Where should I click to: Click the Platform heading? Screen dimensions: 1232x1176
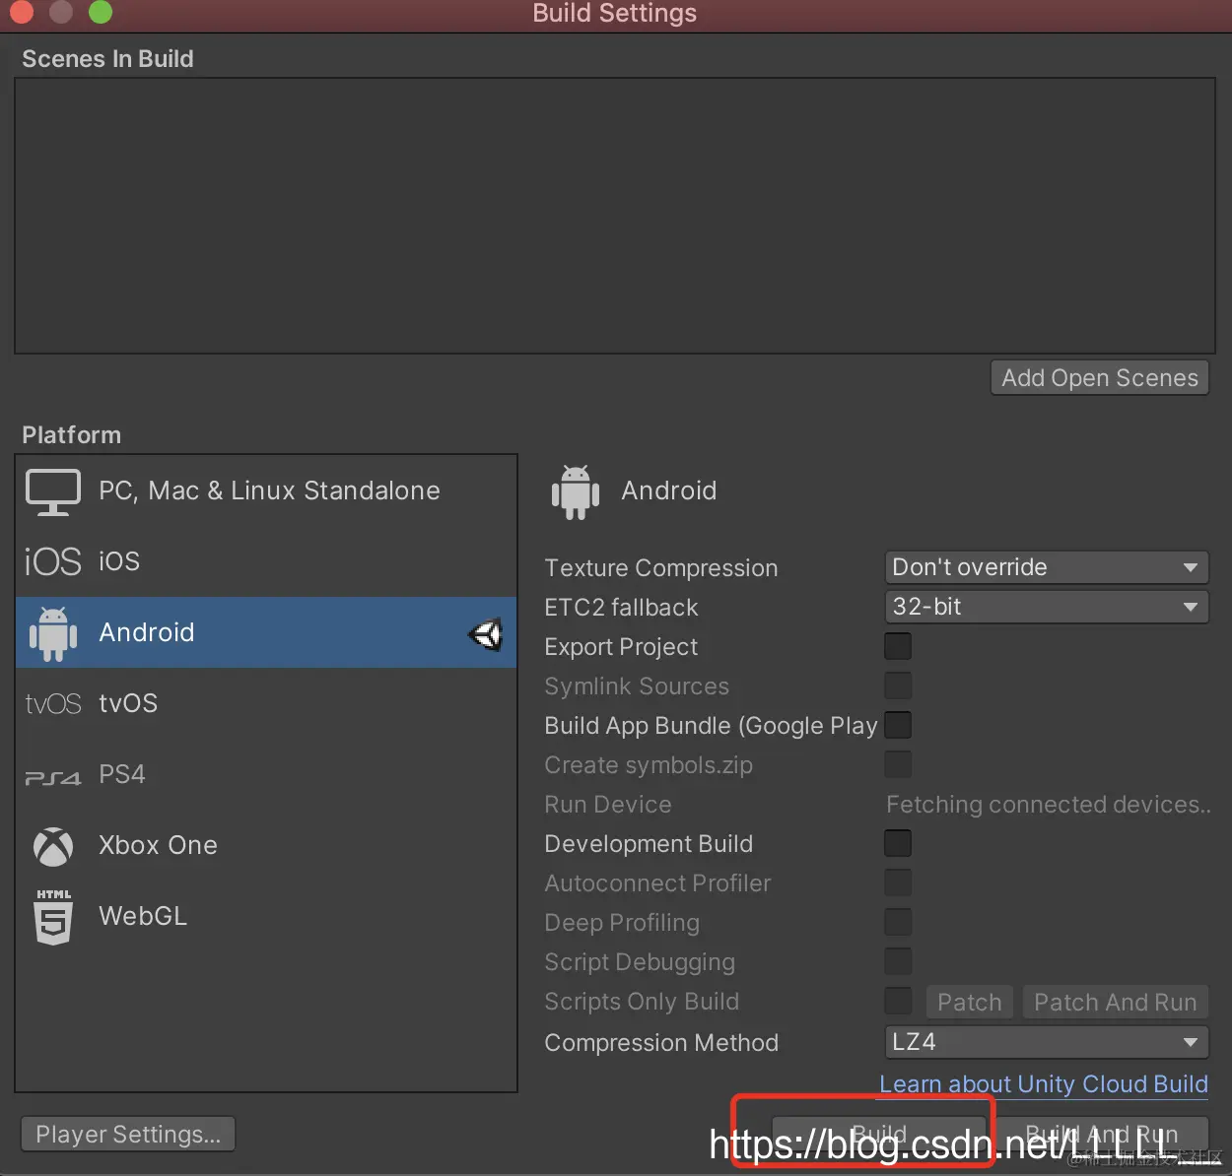[x=72, y=435]
